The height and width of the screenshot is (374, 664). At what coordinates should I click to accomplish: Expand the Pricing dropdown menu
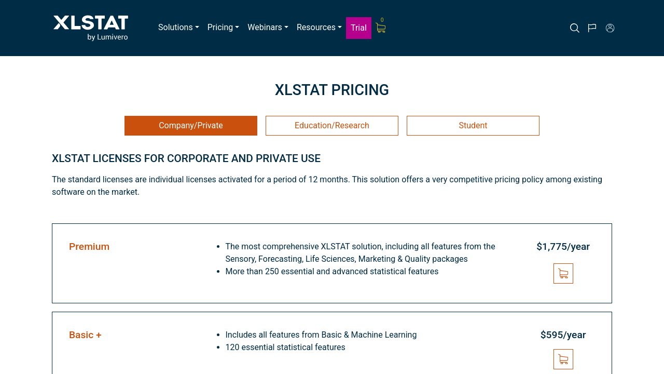[x=223, y=28]
